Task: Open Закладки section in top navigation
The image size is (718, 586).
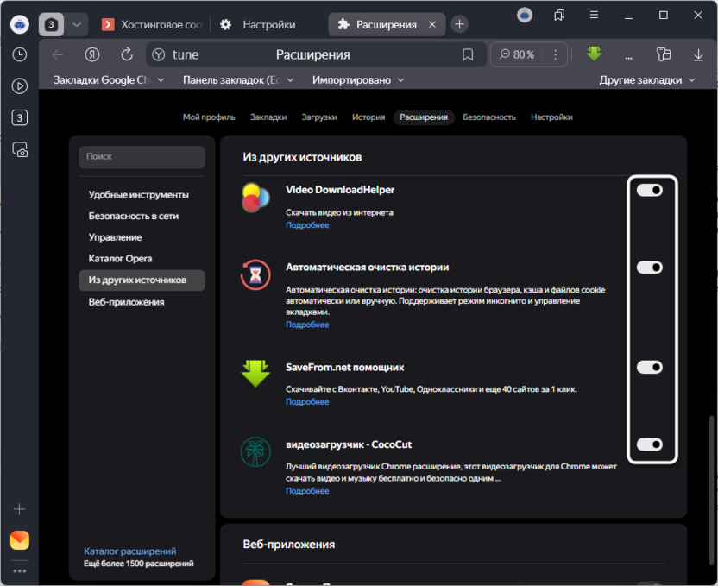Action: coord(268,117)
